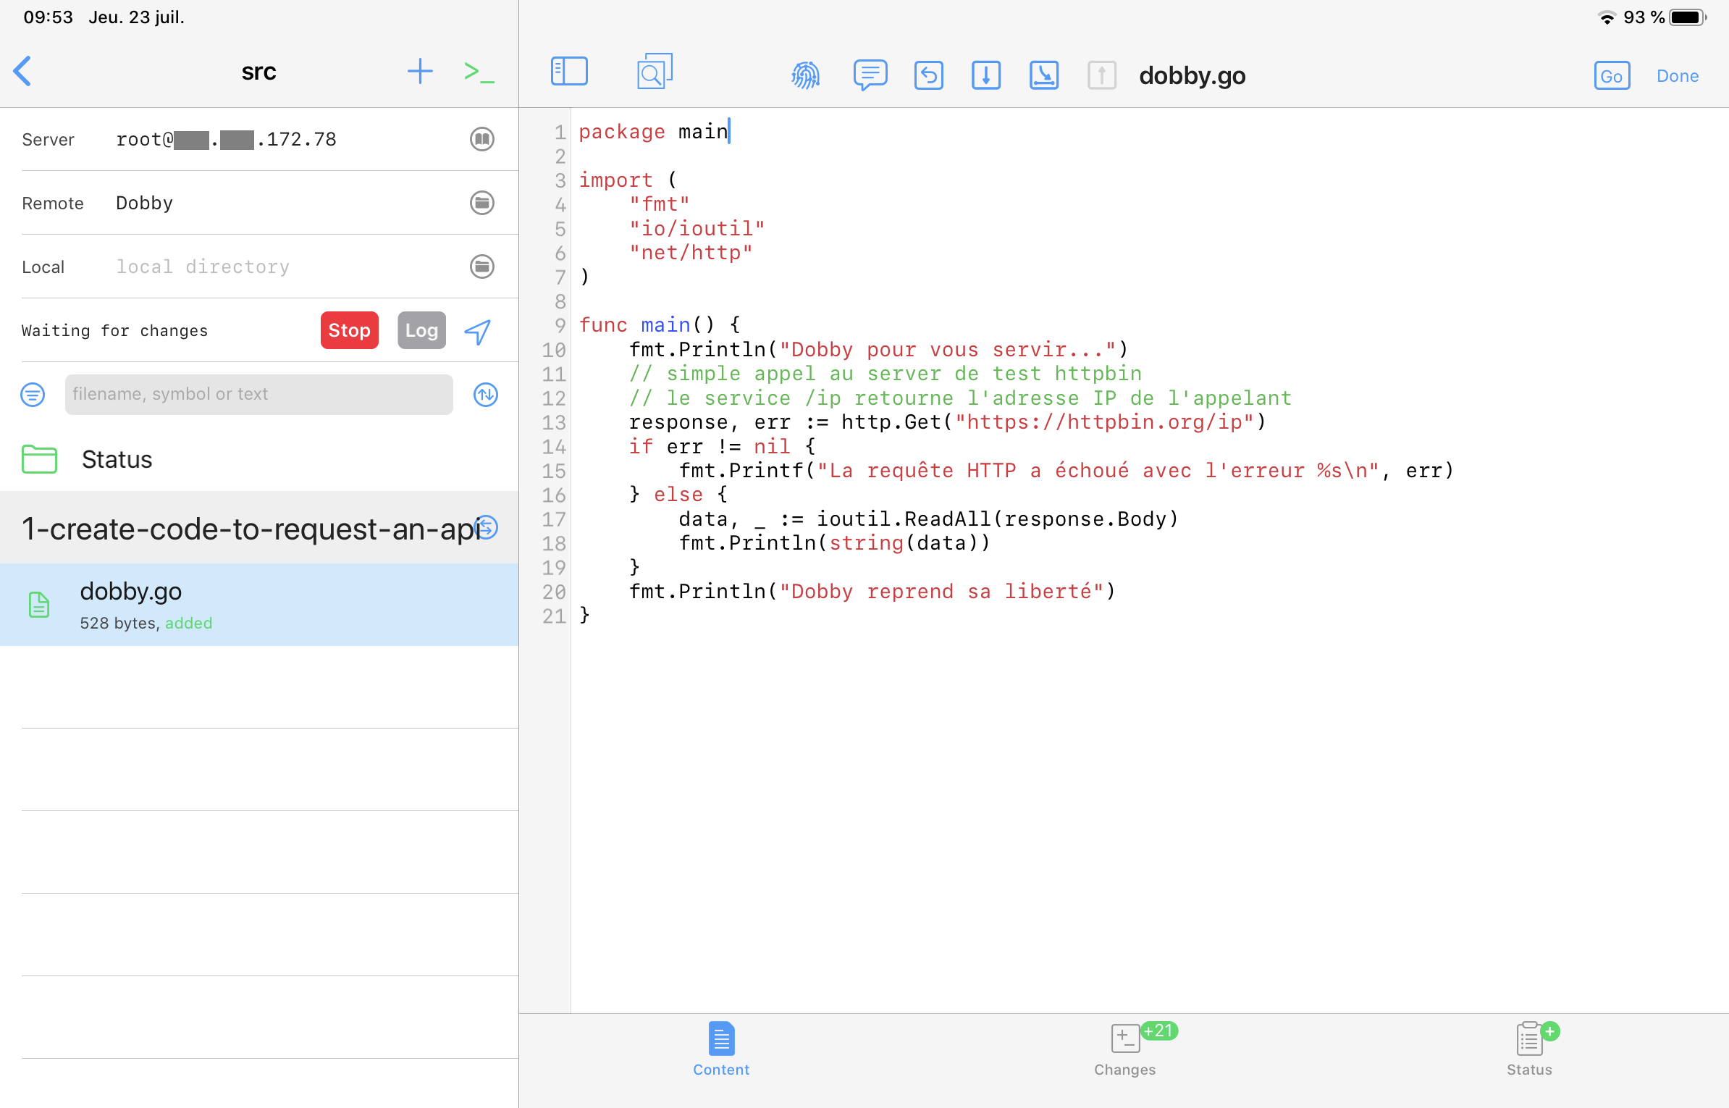1729x1108 pixels.
Task: Click the download arrow icon
Action: pyautogui.click(x=985, y=75)
